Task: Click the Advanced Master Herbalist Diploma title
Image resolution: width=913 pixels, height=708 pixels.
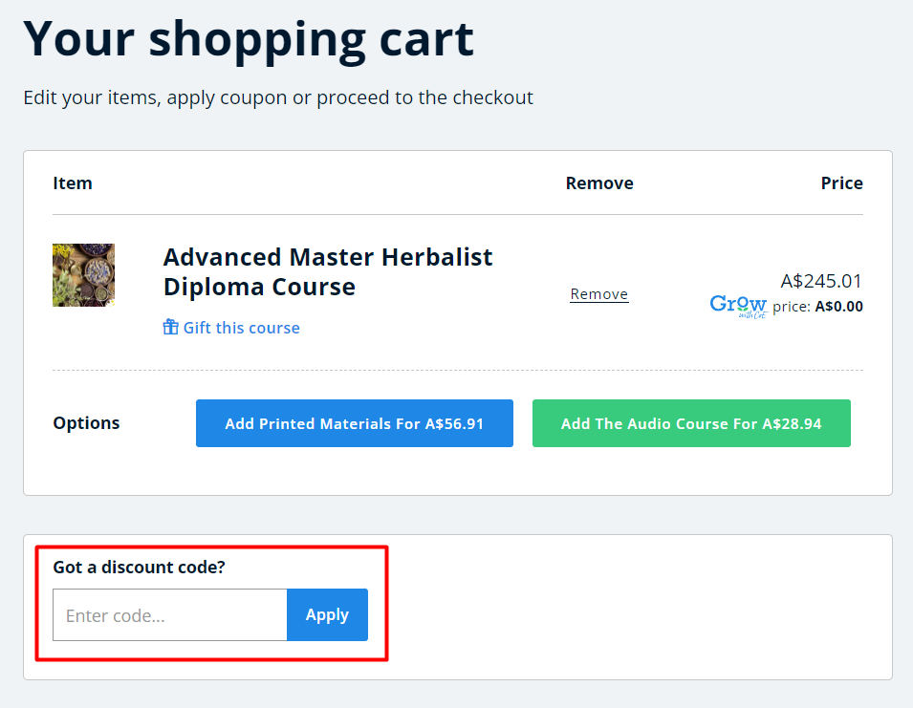Action: point(328,272)
